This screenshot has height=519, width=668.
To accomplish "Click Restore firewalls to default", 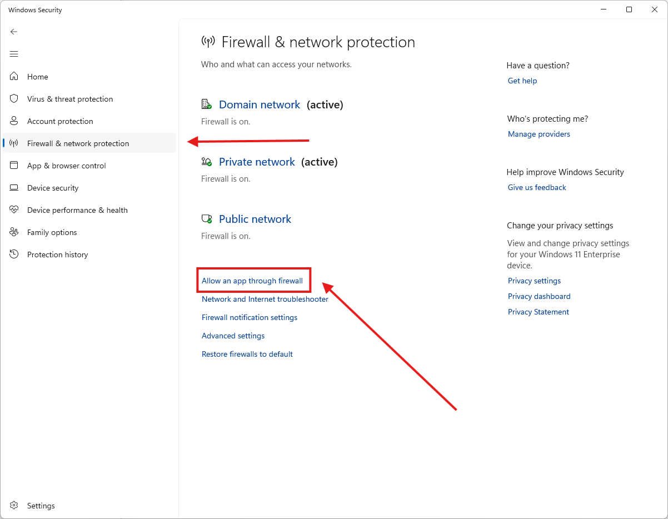I will (x=247, y=354).
